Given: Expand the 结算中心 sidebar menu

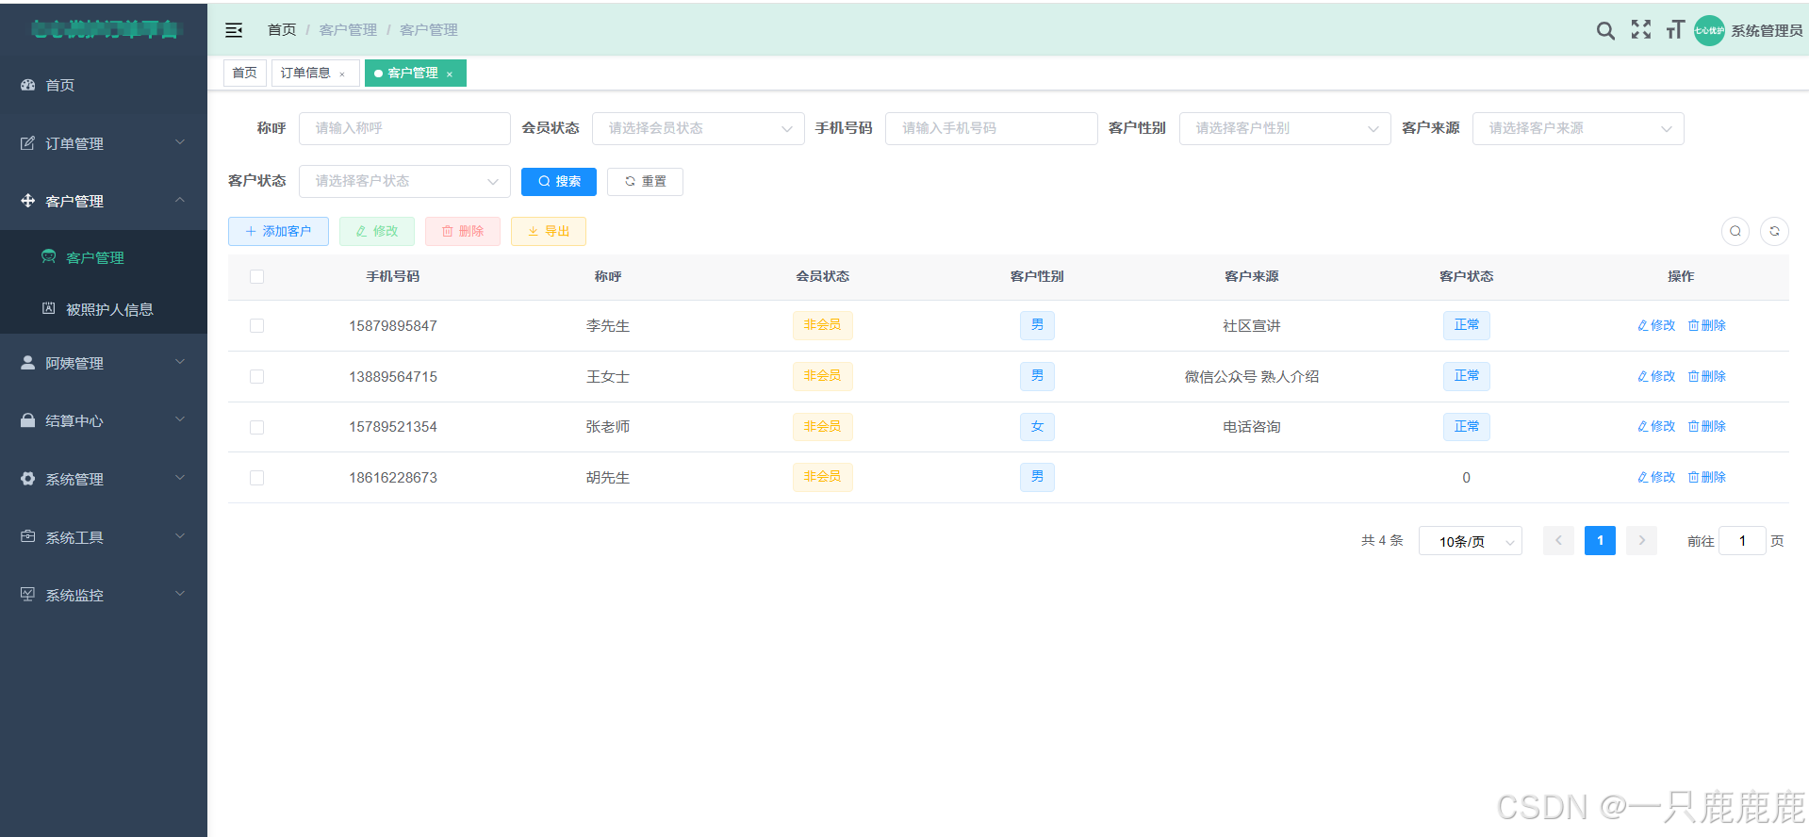Looking at the screenshot, I should (104, 420).
